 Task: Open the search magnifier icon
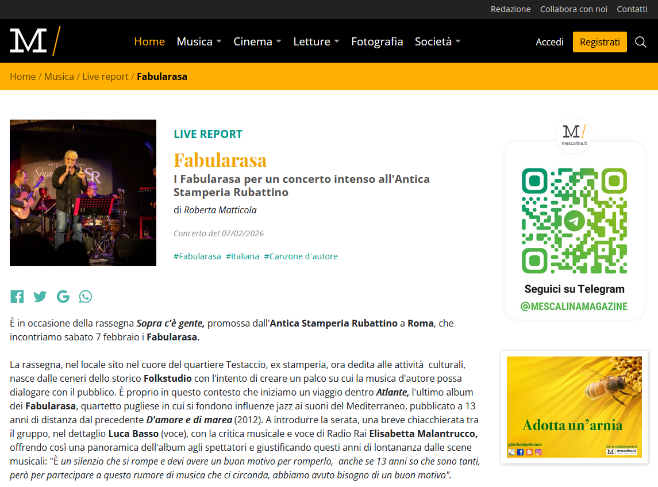pos(640,42)
